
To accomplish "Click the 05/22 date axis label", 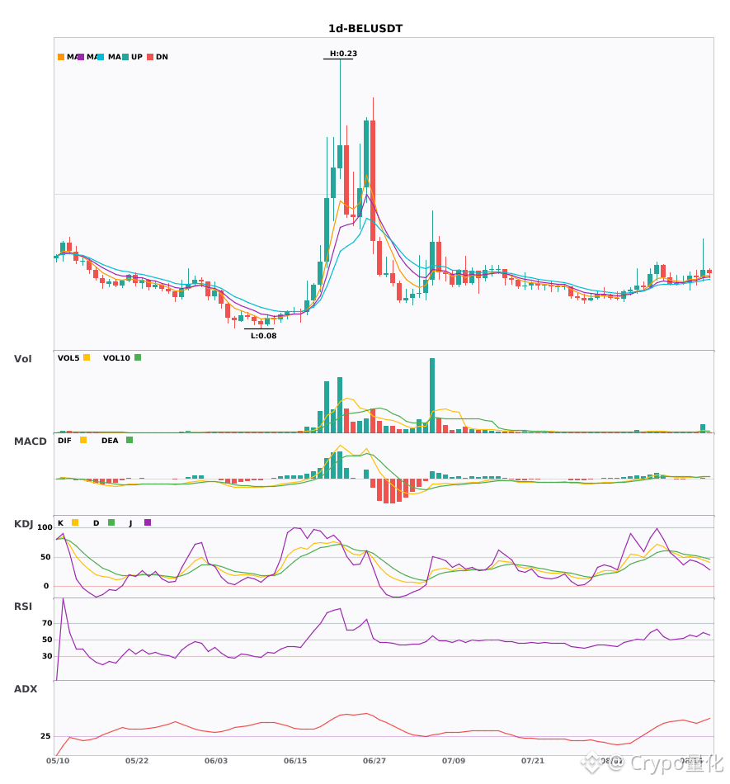I will click(137, 761).
